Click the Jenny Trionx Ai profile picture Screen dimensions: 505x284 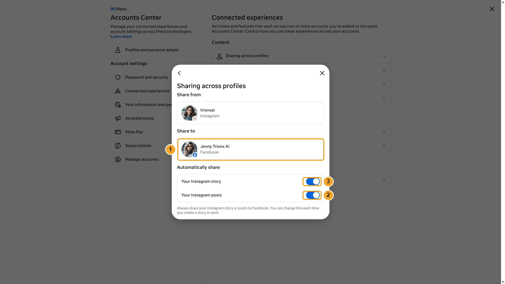[189, 149]
